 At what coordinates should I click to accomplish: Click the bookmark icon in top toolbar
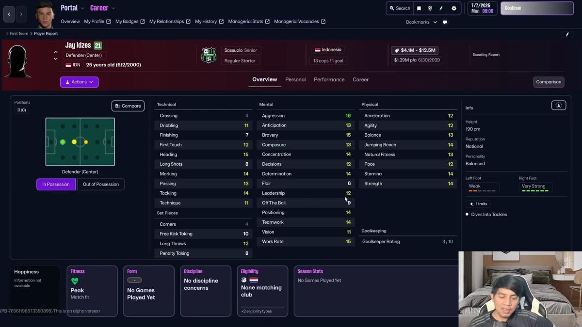point(419,8)
